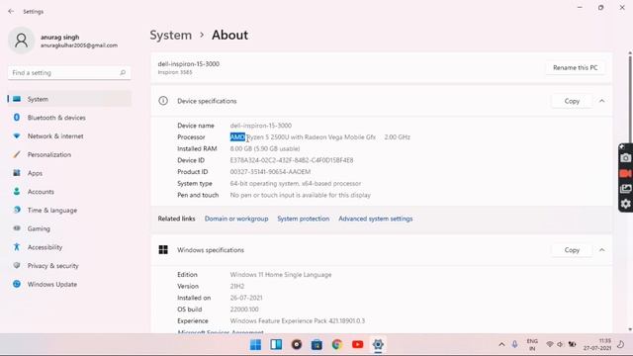
Task: Open Advanced system settings link
Action: click(x=376, y=219)
